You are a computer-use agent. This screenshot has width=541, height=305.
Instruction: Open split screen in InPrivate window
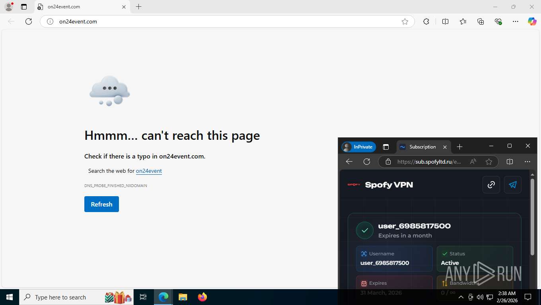[510, 162]
